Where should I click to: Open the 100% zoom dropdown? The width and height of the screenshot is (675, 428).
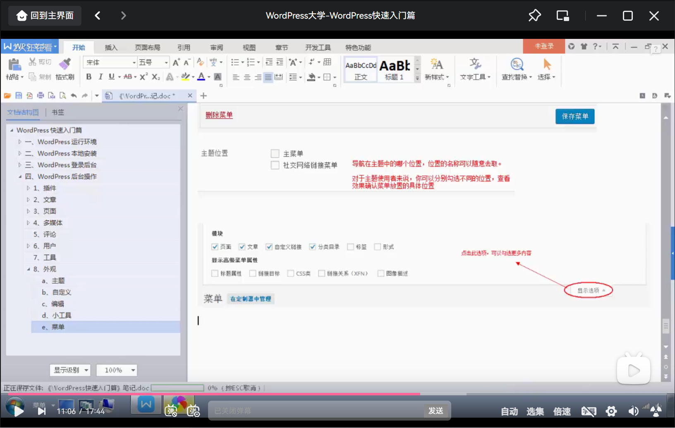pos(117,370)
